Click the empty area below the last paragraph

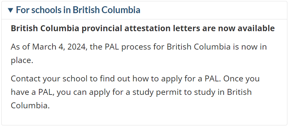coord(144,117)
